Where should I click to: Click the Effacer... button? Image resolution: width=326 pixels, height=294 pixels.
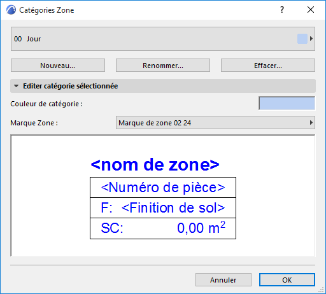[268, 66]
